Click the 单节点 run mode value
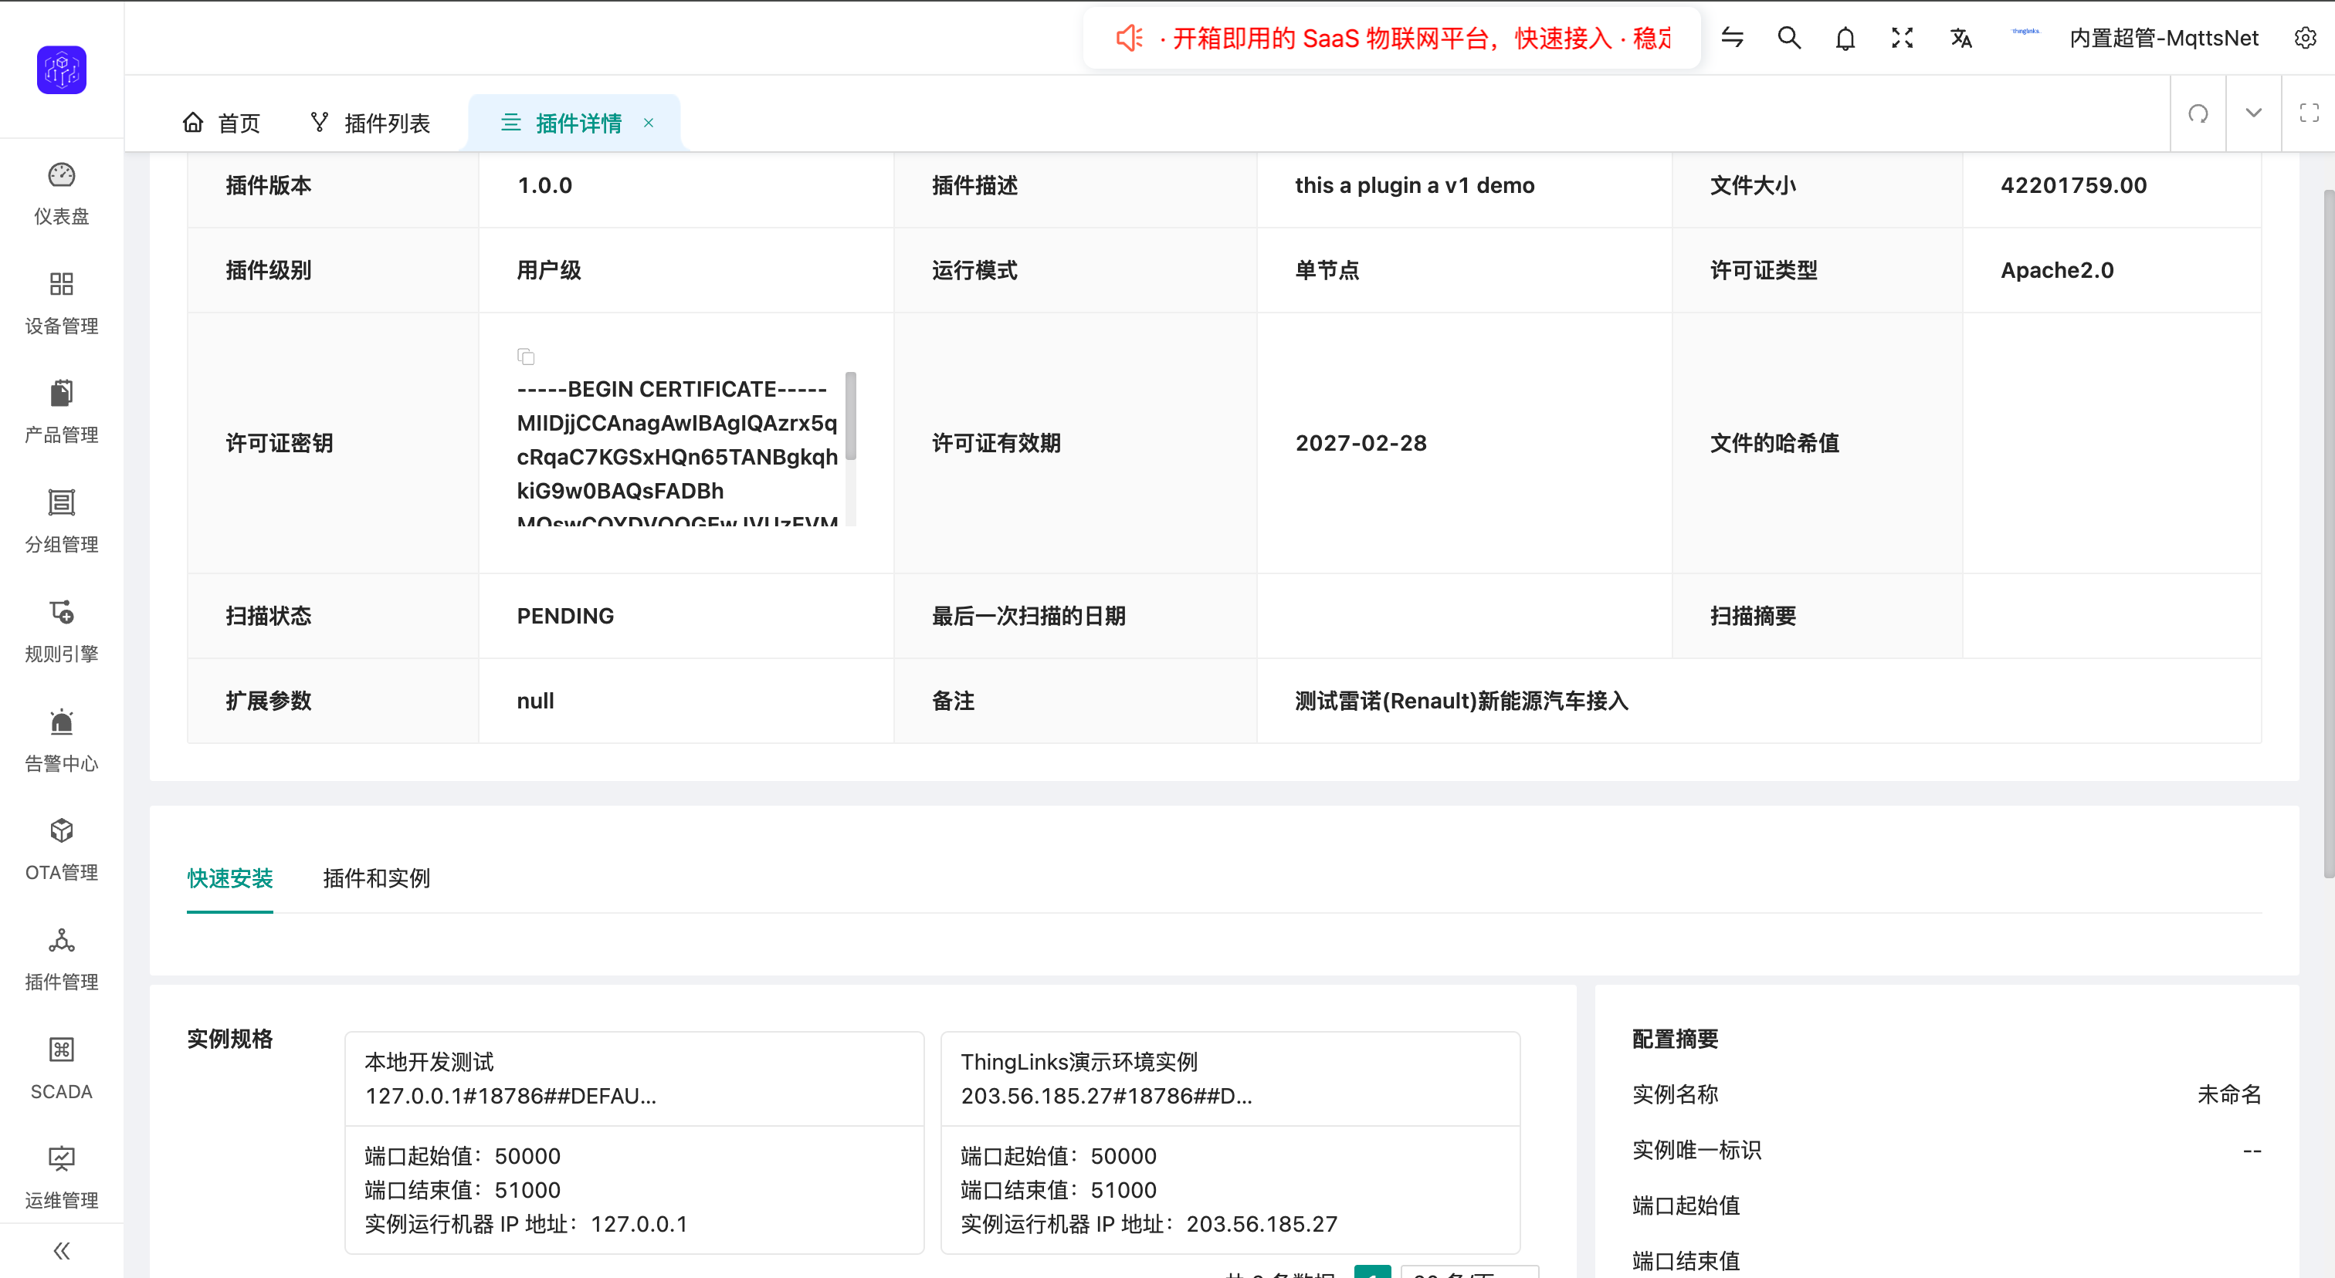This screenshot has height=1278, width=2335. tap(1327, 270)
